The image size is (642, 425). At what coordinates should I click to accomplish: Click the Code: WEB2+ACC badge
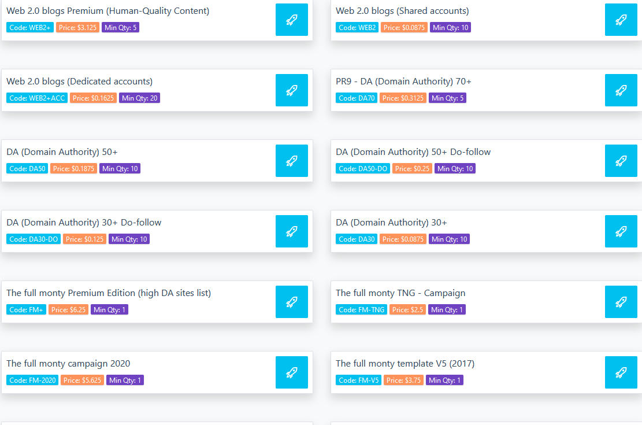click(37, 98)
